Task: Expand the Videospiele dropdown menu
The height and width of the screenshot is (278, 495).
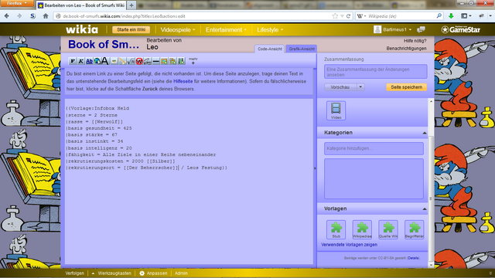Action: (178, 29)
